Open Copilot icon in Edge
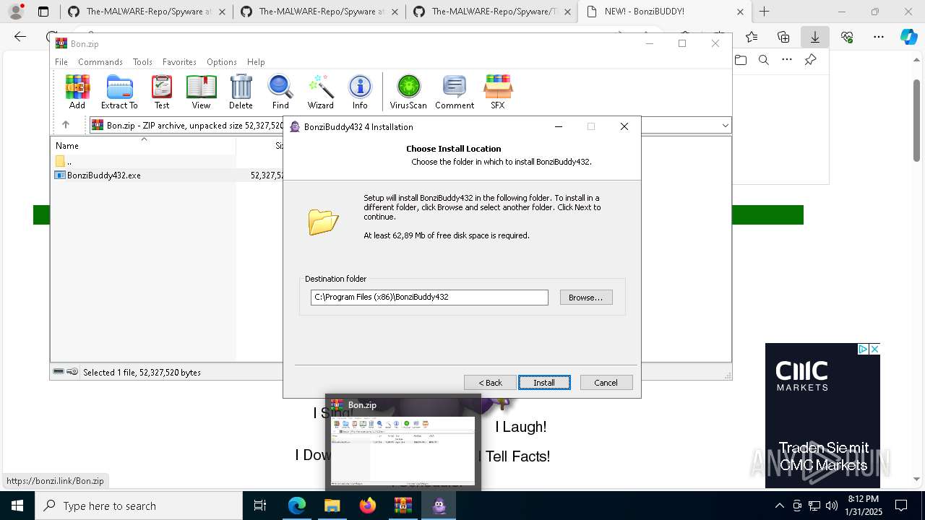This screenshot has width=925, height=520. tap(908, 37)
